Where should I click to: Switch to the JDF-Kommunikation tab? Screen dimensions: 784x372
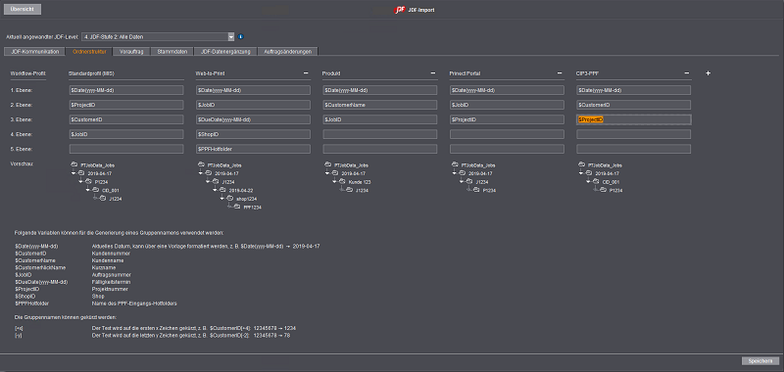34,52
